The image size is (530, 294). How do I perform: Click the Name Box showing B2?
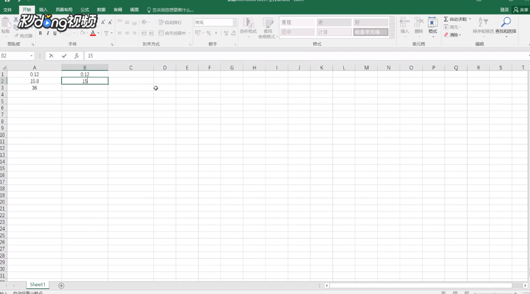(x=17, y=56)
